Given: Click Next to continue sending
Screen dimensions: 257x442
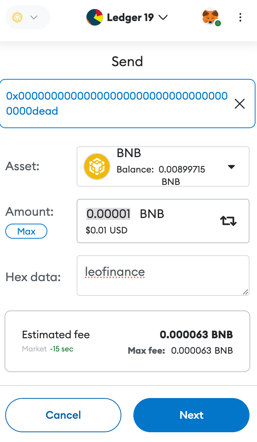Looking at the screenshot, I should 191,415.
